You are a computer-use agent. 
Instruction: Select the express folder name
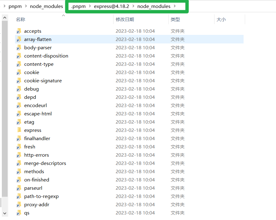[x=33, y=130]
